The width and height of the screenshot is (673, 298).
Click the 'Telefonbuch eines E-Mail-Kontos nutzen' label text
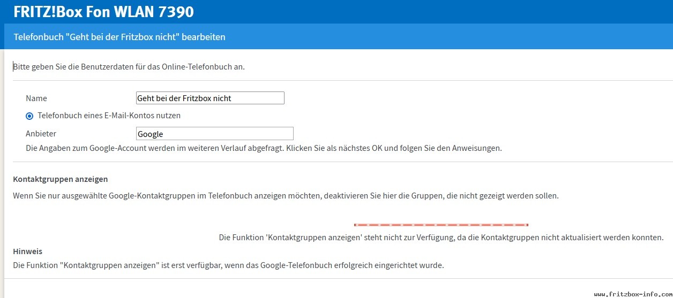[x=109, y=116]
